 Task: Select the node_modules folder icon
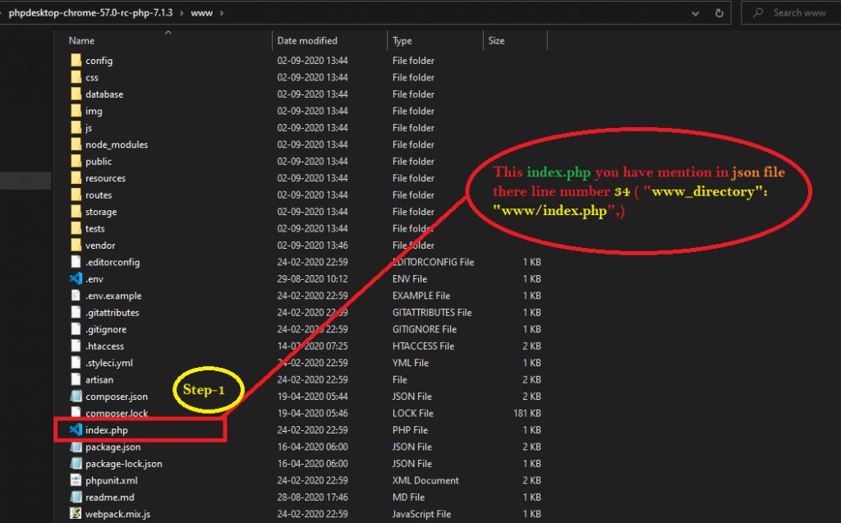pyautogui.click(x=76, y=145)
